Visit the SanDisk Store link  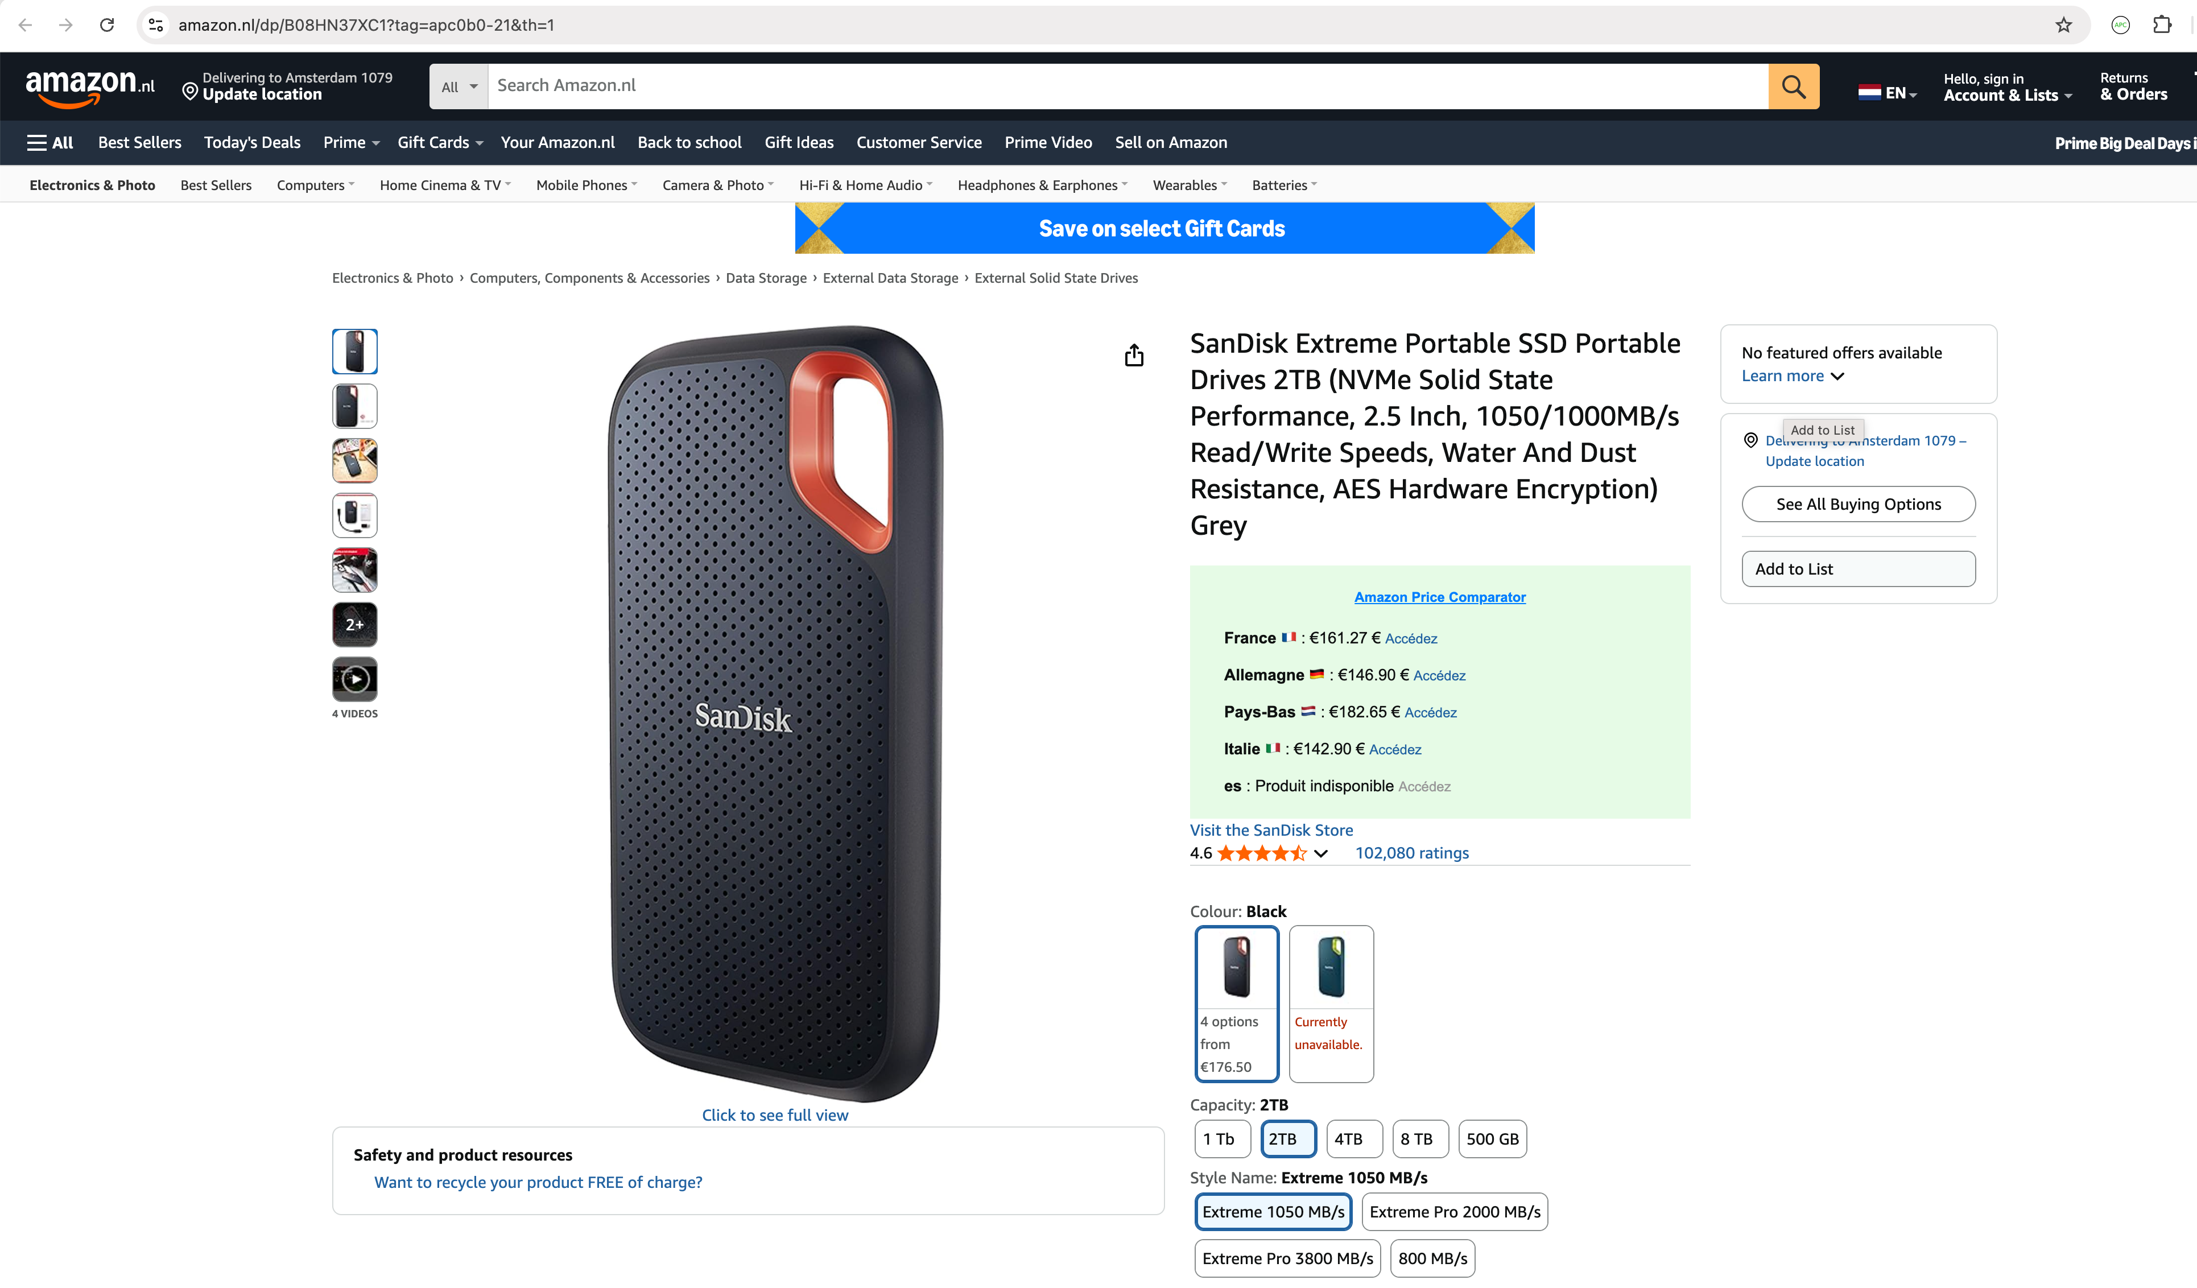(1271, 830)
